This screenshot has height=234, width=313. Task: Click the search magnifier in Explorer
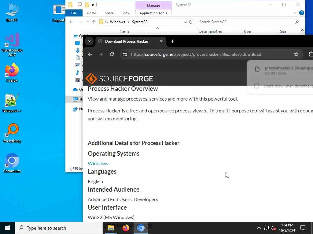[x=297, y=22]
